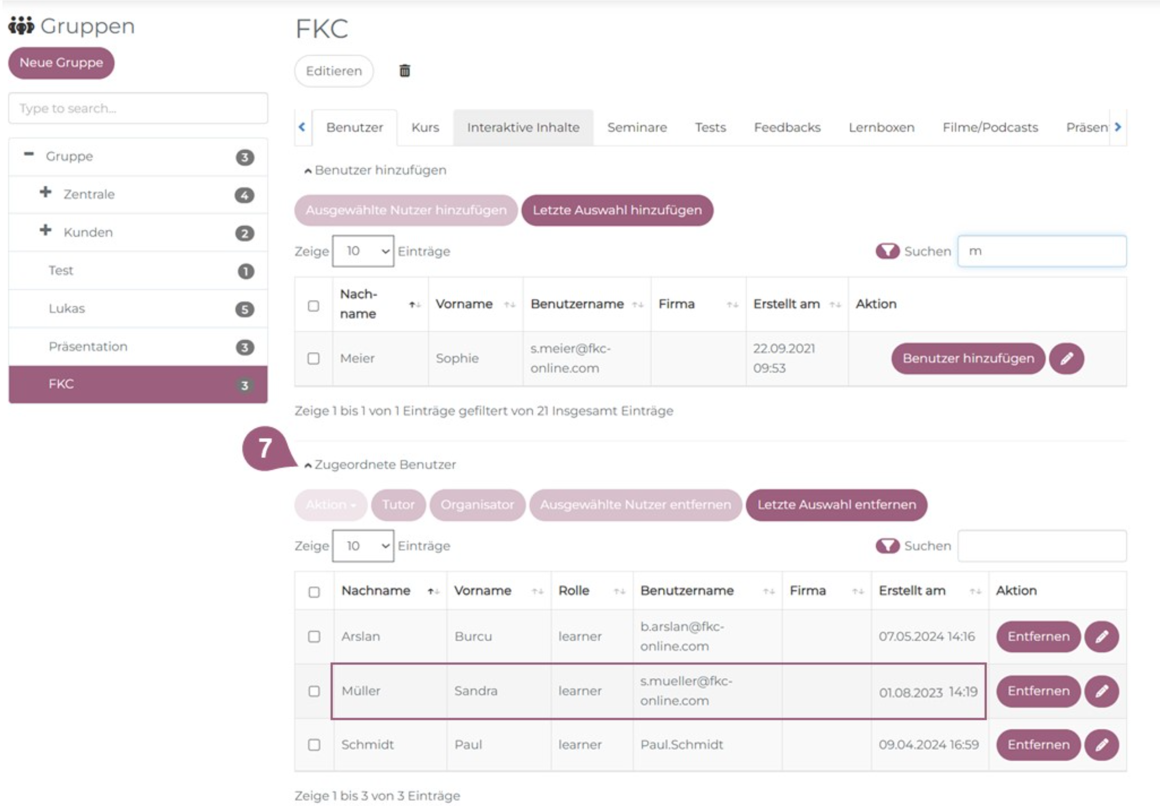Click pencil edit icon for Schmidt row
The image size is (1160, 806).
point(1101,745)
